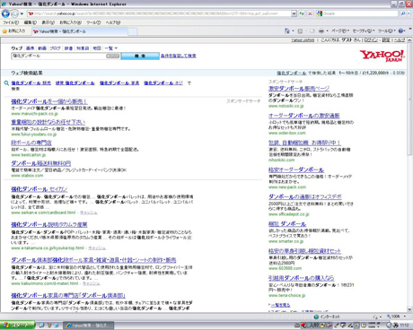Switch to the 動画 search tab
The image size is (413, 330).
point(42,48)
